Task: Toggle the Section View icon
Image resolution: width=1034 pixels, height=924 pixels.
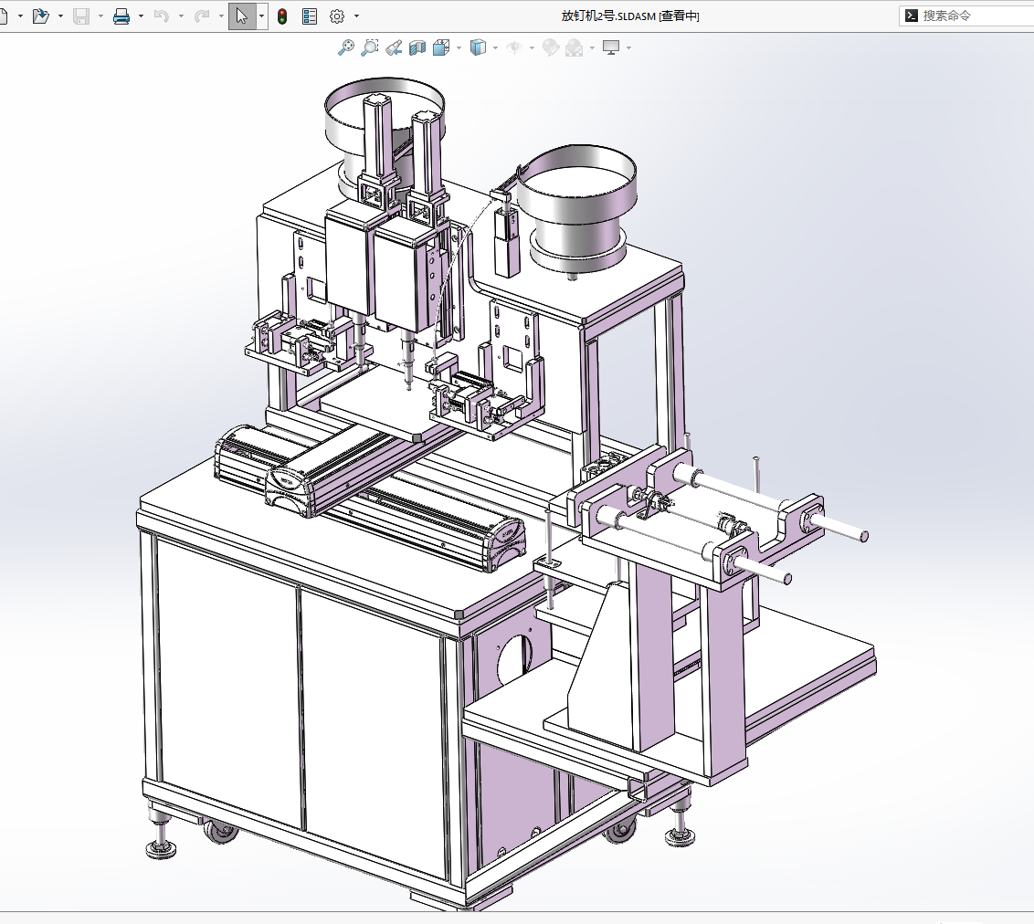Action: coord(417,47)
